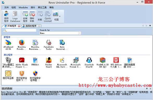Select the Adobe Flash Player icon
Screen dimensions: 153x100
pyautogui.click(x=22, y=62)
